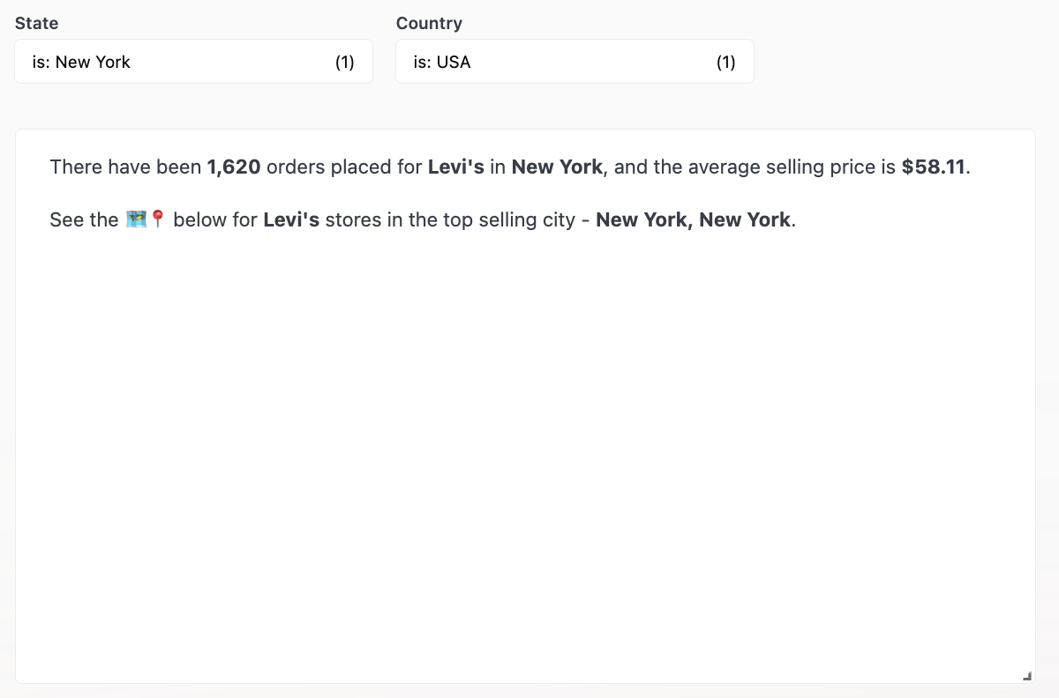
Task: Select the "is: USA" filter value text
Action: point(442,62)
